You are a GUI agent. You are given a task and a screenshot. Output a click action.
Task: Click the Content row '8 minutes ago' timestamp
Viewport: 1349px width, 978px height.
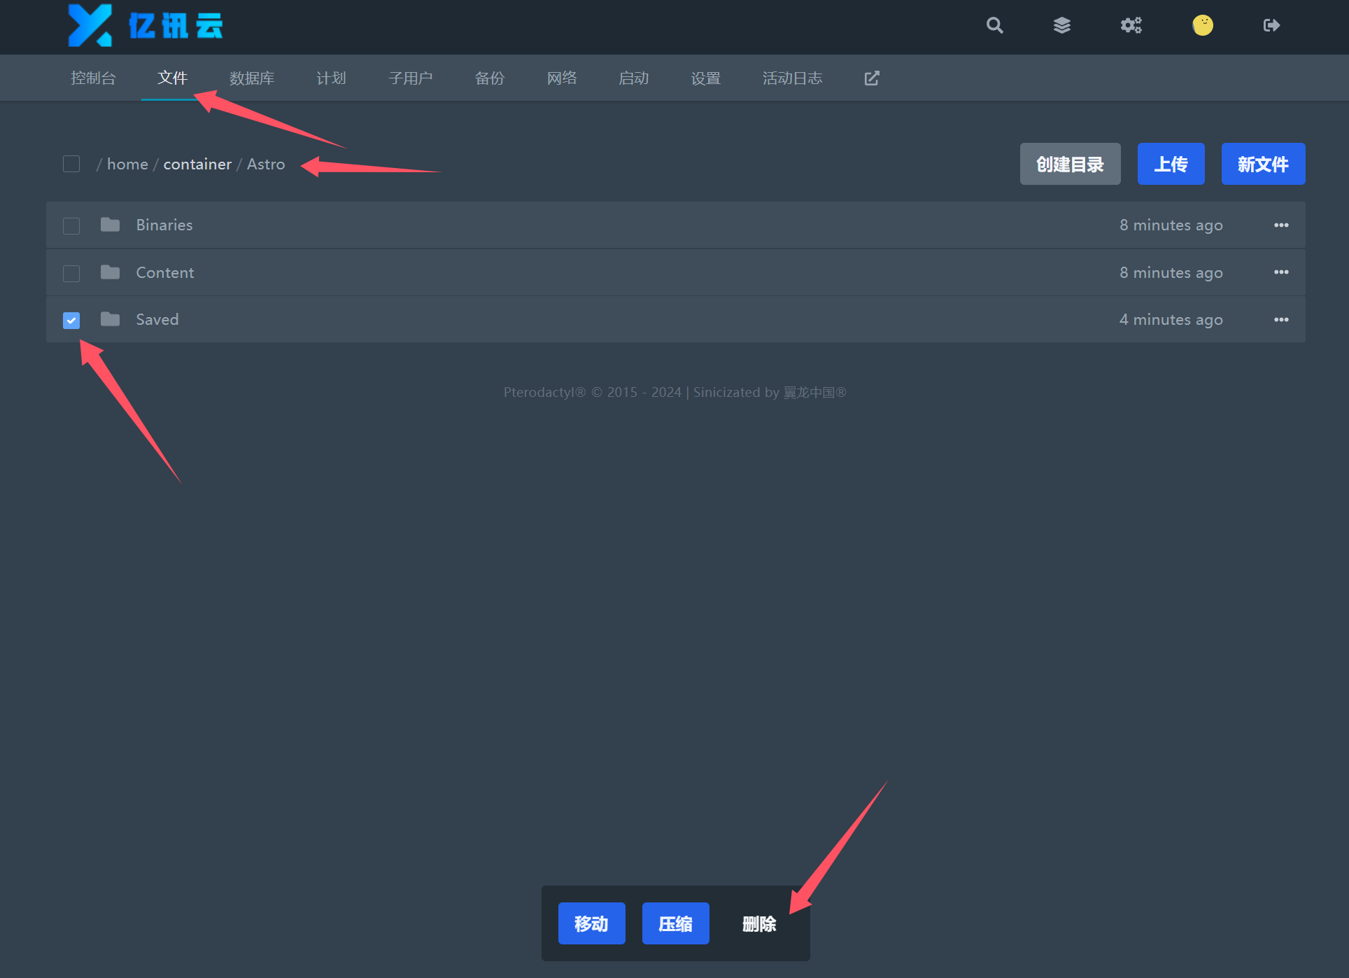click(x=1171, y=272)
